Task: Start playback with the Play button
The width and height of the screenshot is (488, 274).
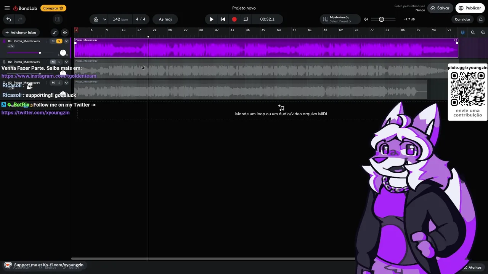Action: [x=212, y=19]
